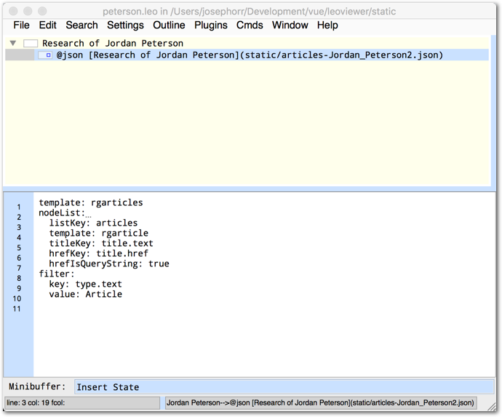Open the Plugins menu
The width and height of the screenshot is (502, 417).
[211, 25]
